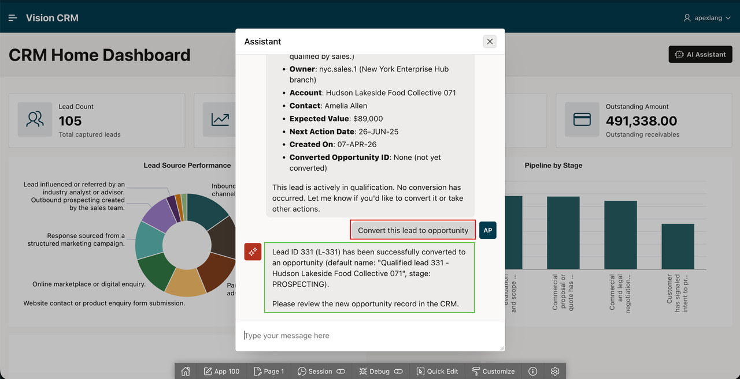
Task: Open developer toolbar settings gear icon
Action: coord(555,371)
